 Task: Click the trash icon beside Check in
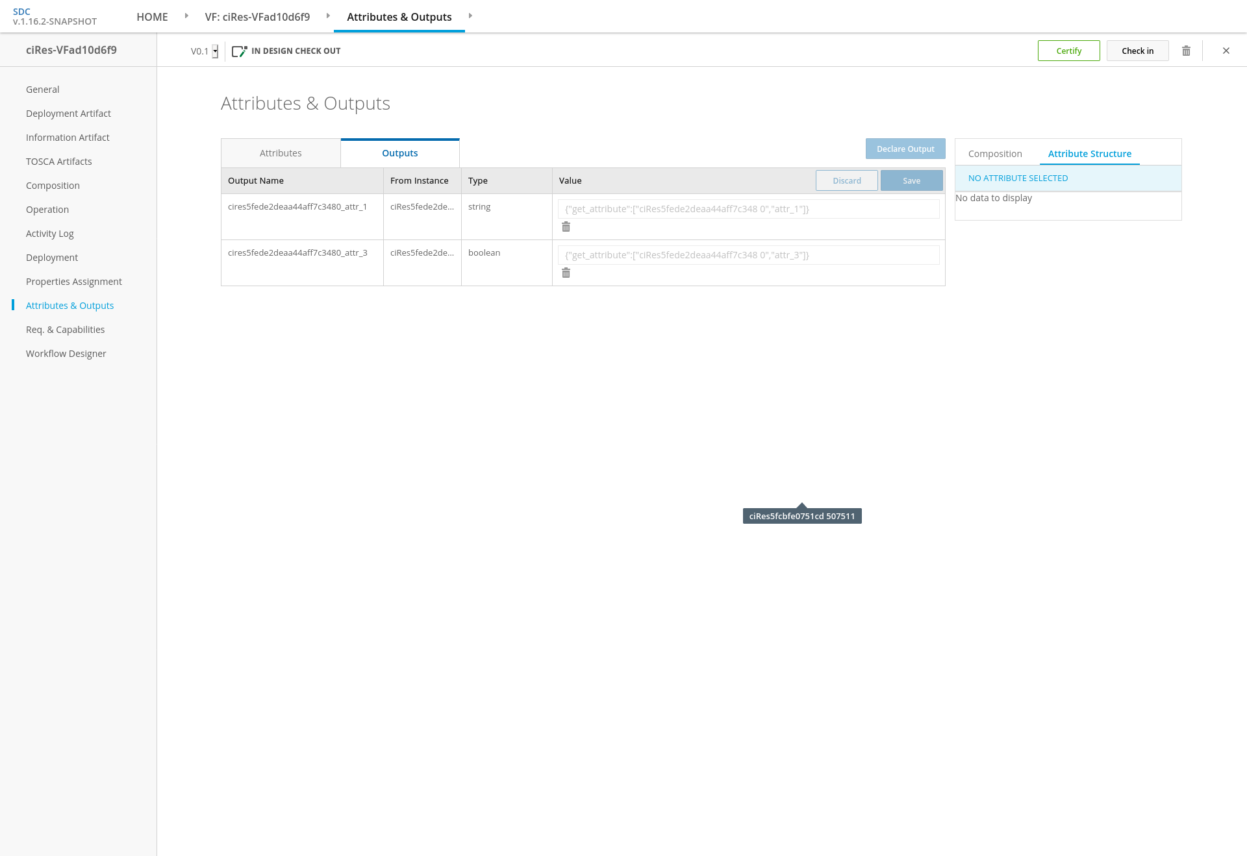(1186, 51)
